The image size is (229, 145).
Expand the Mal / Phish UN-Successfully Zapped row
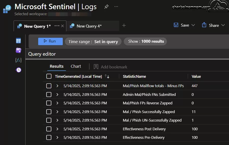pos(57,120)
